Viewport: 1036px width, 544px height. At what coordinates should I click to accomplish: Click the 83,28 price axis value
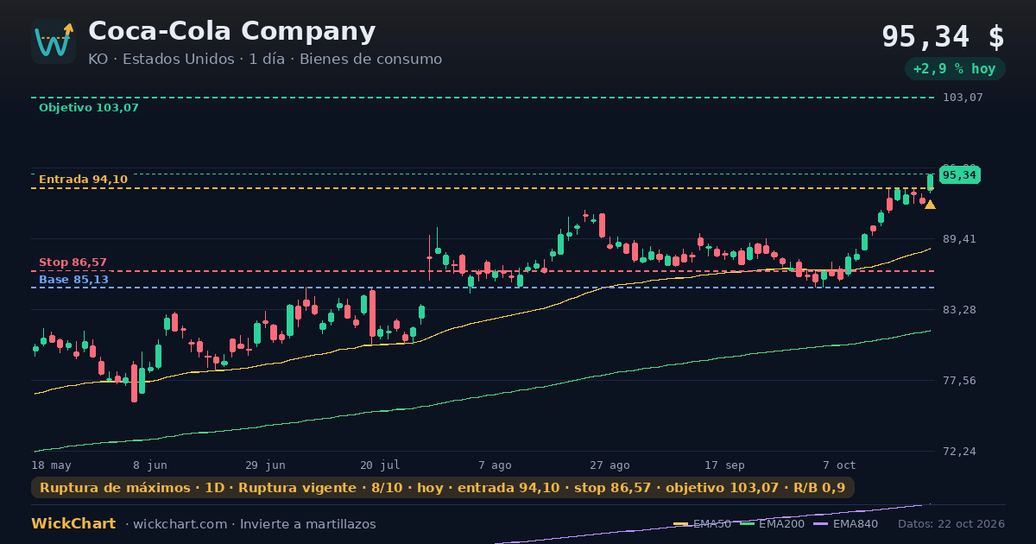[x=960, y=309]
